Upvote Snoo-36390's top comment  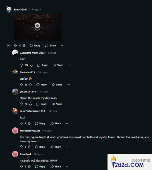(15, 45)
